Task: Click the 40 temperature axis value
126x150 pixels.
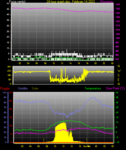Action: 117,92
